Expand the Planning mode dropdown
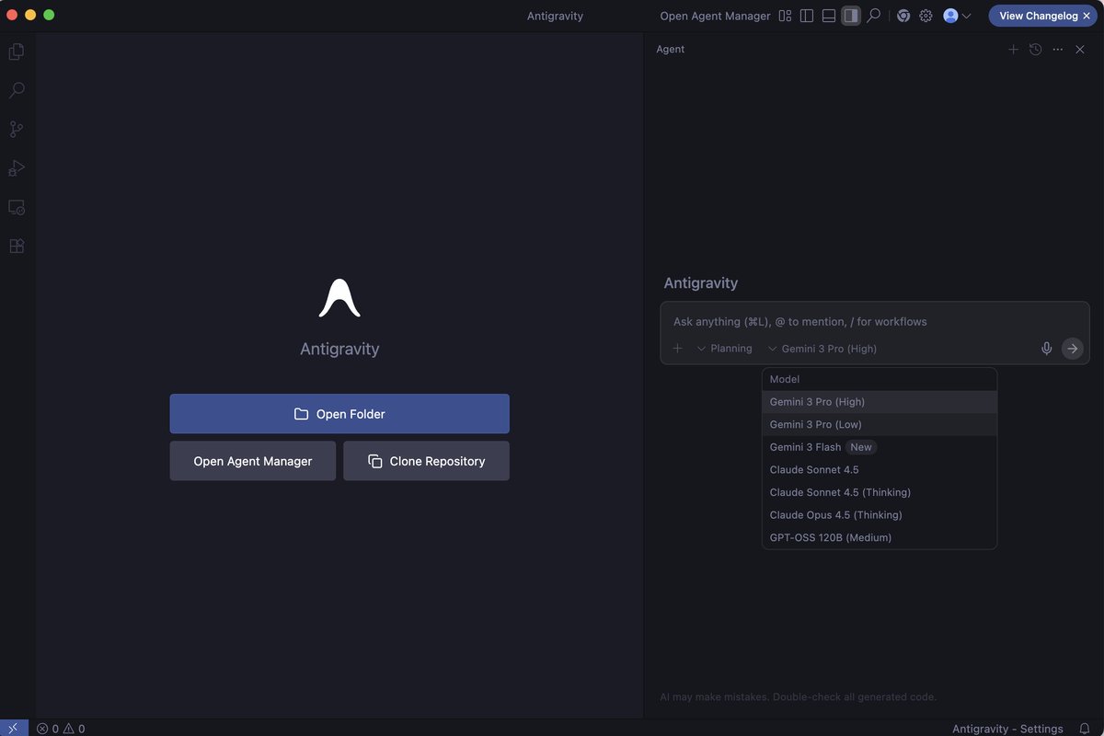Screen dimensions: 1104x736 [724, 349]
